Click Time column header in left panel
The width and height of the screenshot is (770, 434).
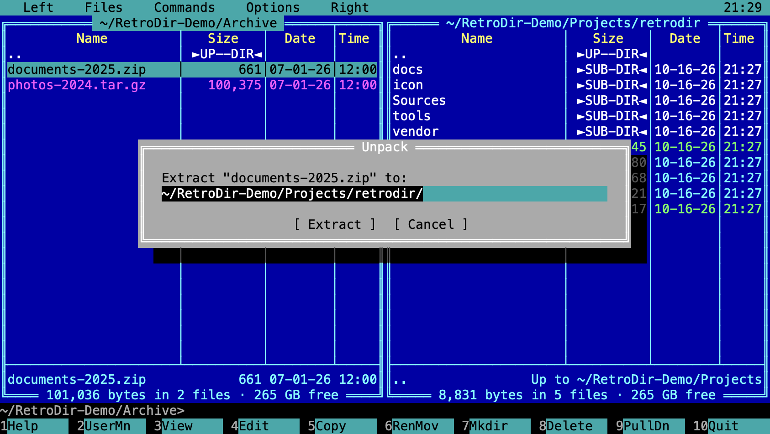(x=354, y=38)
